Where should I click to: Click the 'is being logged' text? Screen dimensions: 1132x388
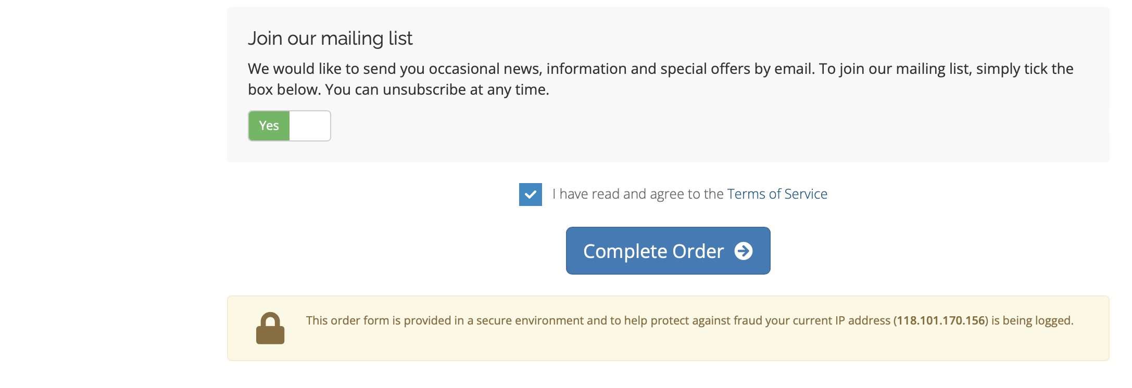1033,320
